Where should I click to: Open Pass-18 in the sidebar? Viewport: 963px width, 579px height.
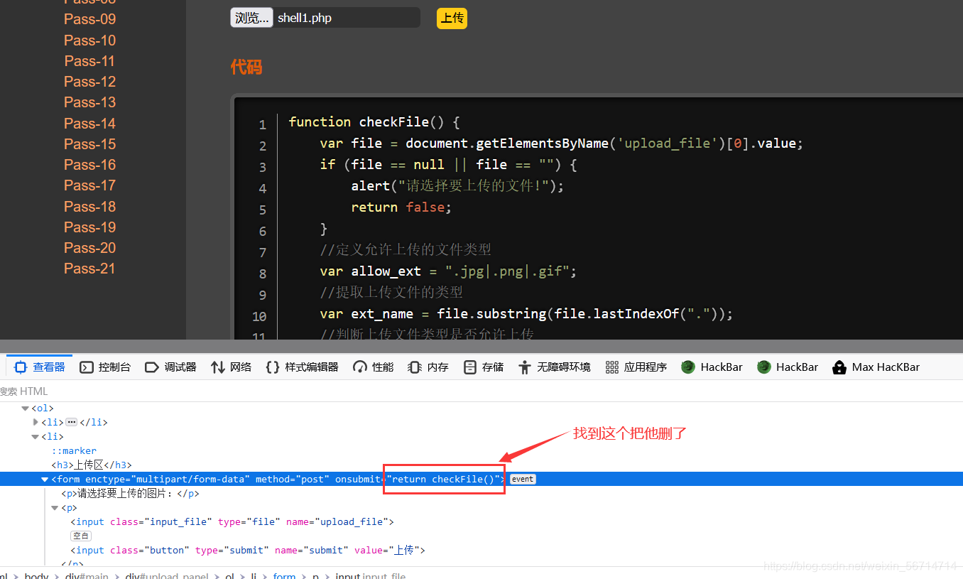point(89,207)
